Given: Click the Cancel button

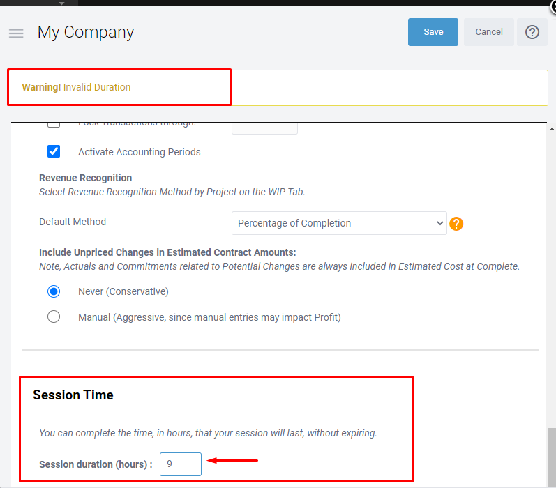Looking at the screenshot, I should point(489,32).
